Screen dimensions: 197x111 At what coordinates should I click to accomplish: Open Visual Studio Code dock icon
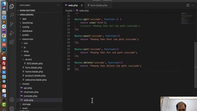[x=4, y=27]
